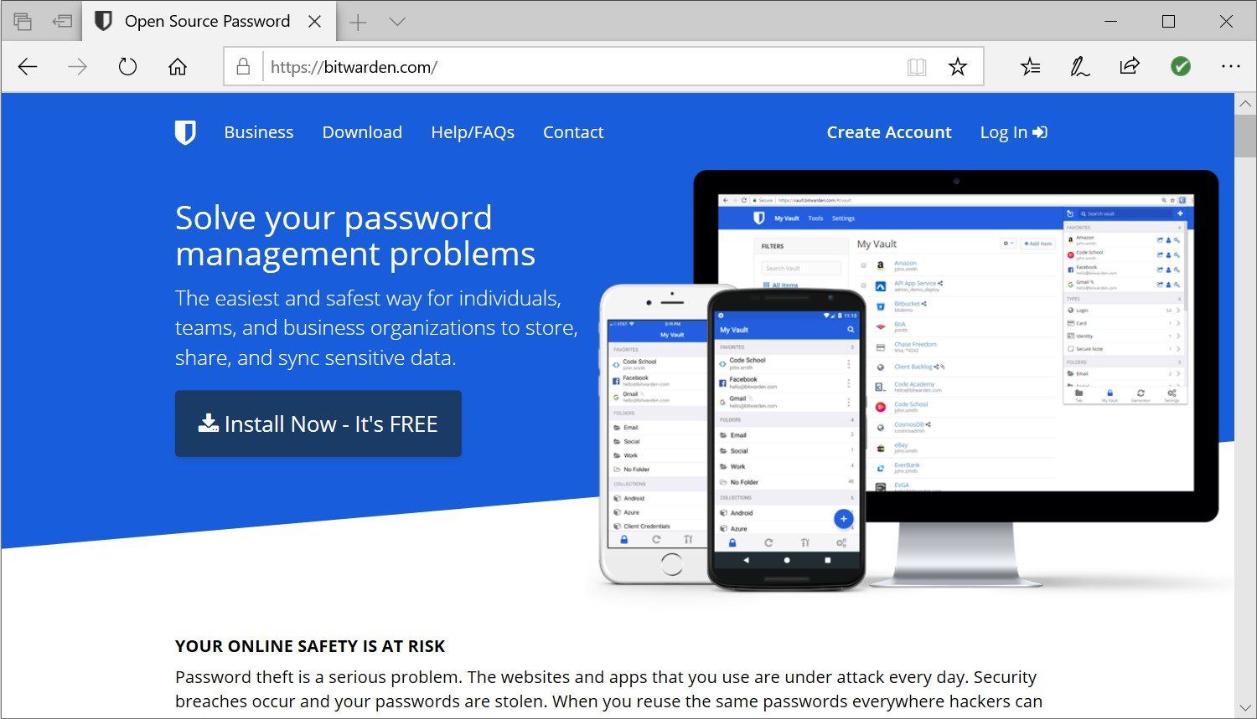Maximize the browser window
1257x719 pixels.
(x=1168, y=22)
